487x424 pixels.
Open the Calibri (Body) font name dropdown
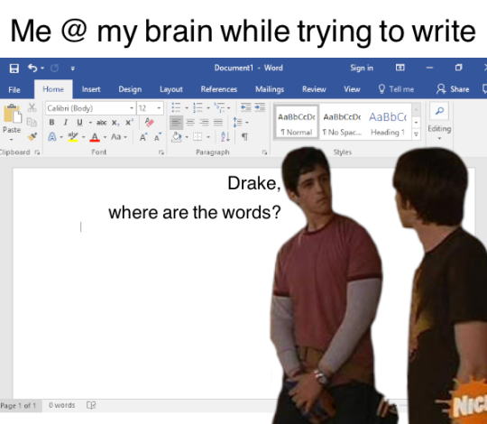[132, 108]
